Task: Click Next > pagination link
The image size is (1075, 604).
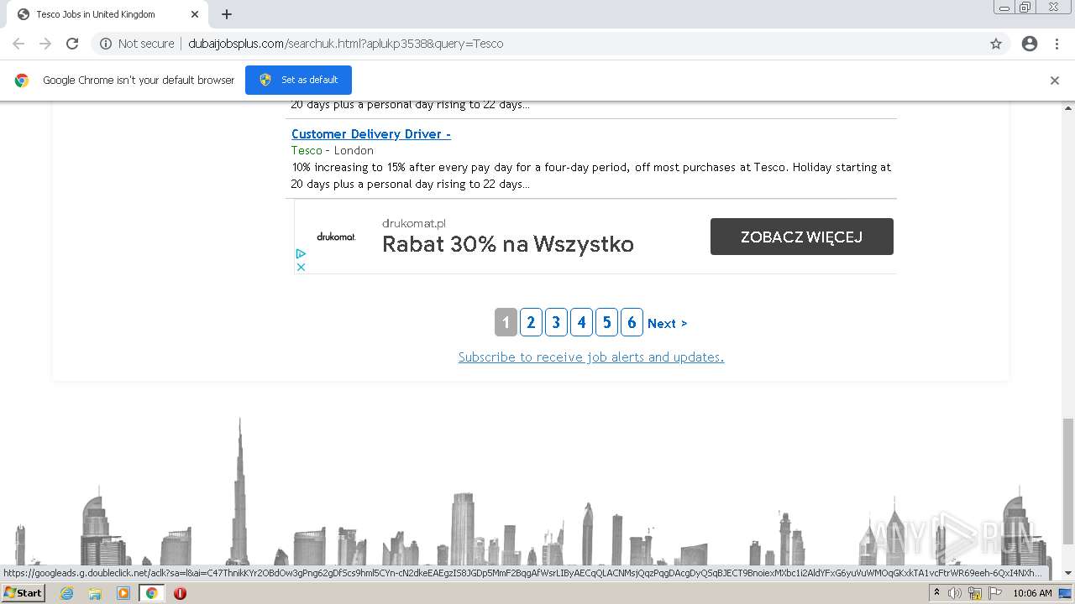Action: [x=668, y=324]
